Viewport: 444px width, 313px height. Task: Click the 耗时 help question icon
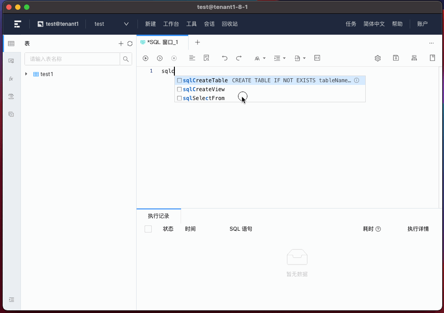tap(378, 229)
